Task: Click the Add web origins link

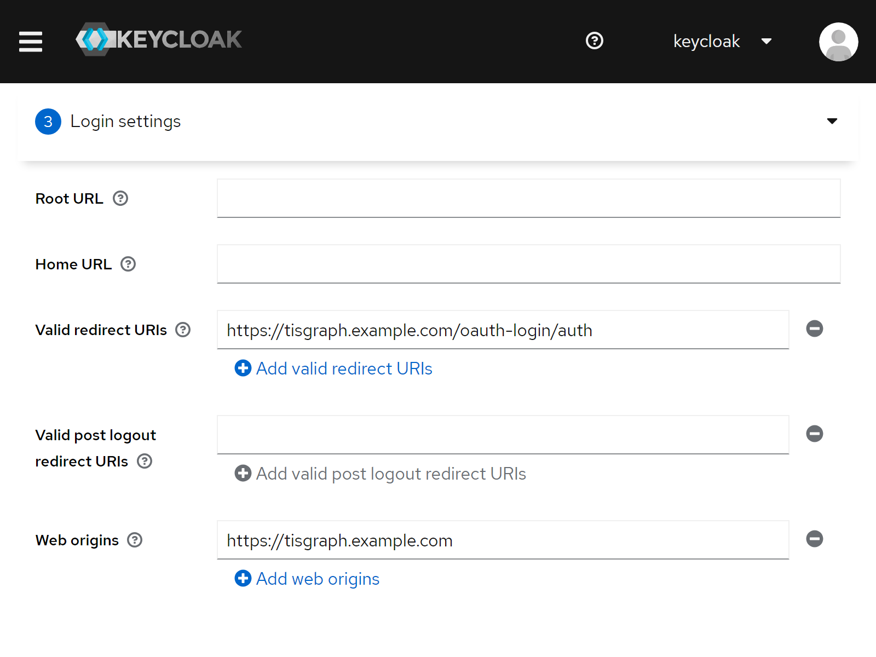Action: point(306,578)
